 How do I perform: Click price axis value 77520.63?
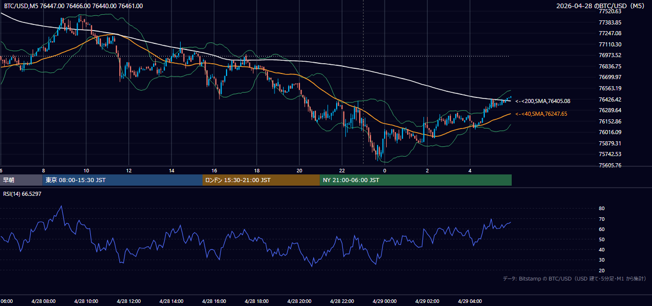click(x=610, y=11)
